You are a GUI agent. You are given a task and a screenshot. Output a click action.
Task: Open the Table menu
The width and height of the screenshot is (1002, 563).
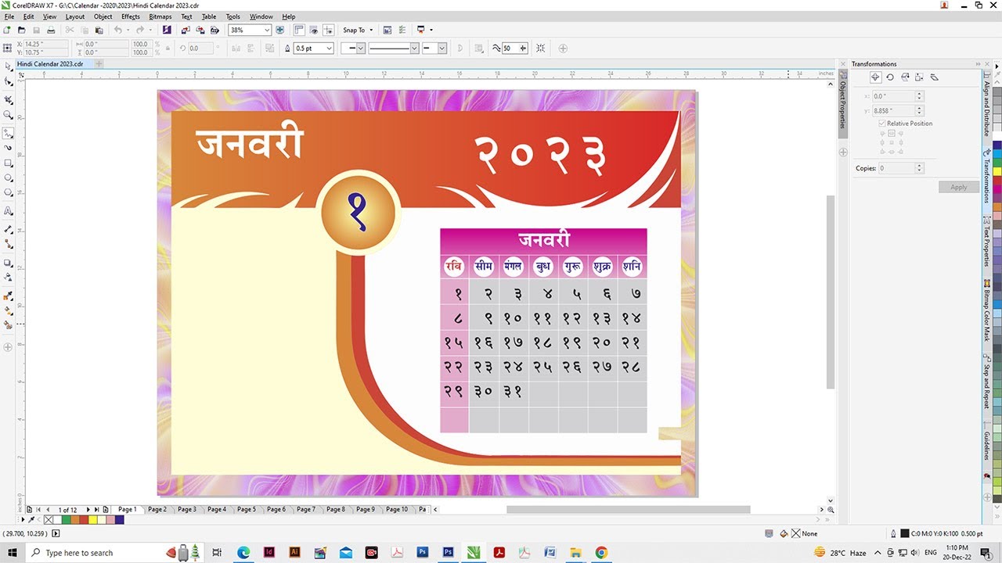(209, 16)
